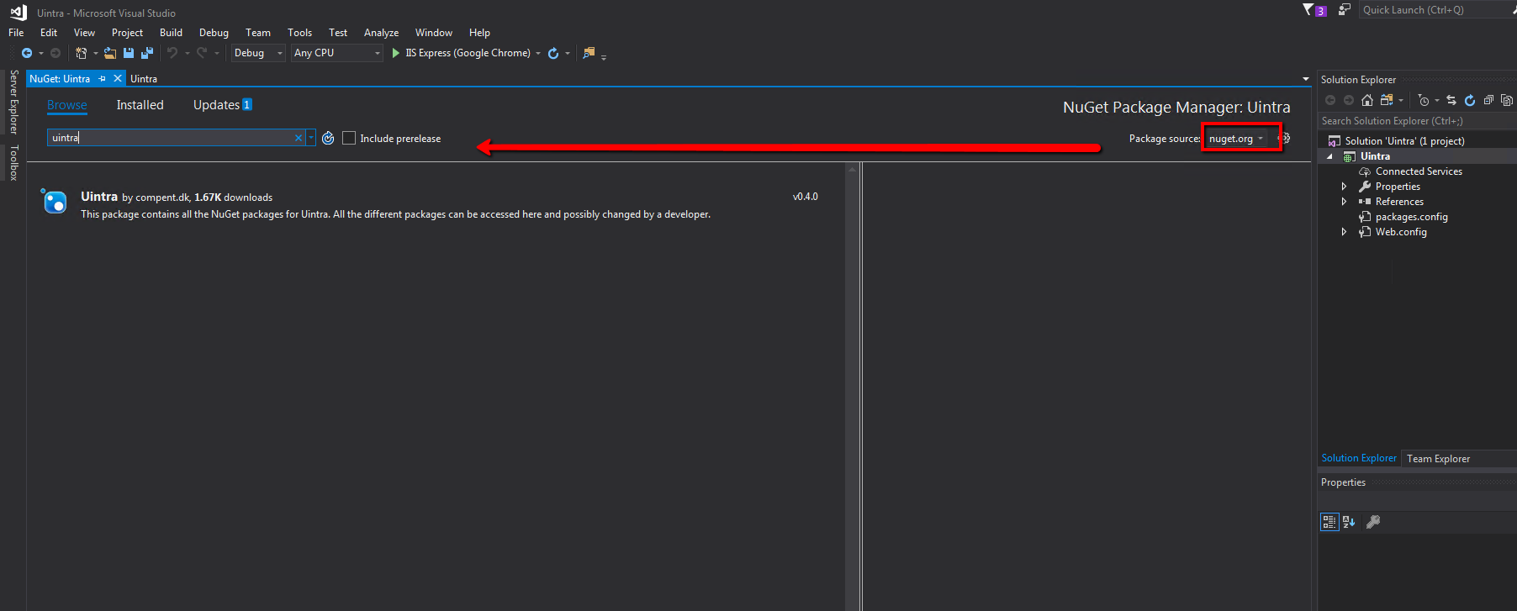Click the Save icon in the toolbar
Image resolution: width=1517 pixels, height=611 pixels.
(129, 53)
